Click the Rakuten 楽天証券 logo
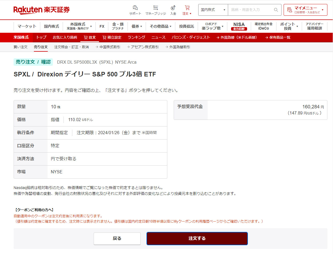333x254 pixels. point(41,10)
